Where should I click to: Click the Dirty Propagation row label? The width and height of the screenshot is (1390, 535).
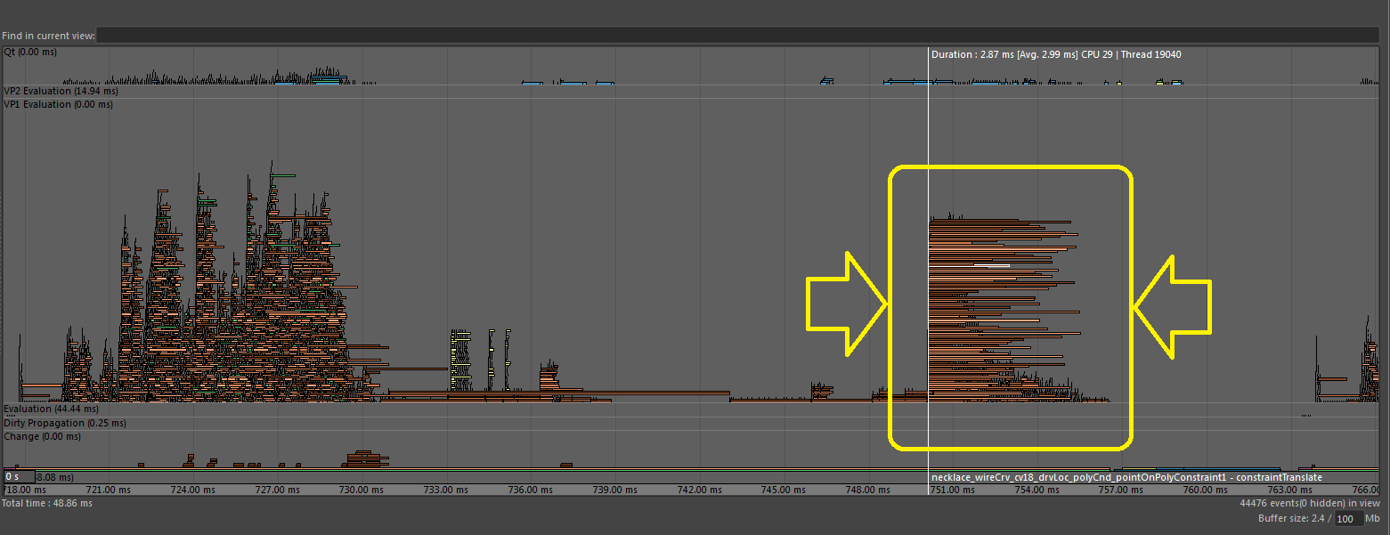[64, 424]
